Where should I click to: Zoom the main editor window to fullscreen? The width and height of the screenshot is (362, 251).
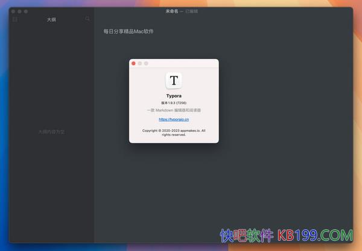coord(26,11)
